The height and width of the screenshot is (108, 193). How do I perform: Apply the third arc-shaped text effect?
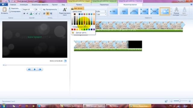pos(134,11)
